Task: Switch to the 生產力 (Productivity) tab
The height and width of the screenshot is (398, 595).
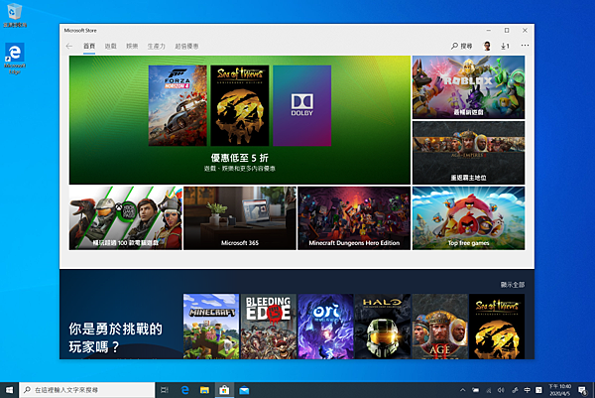Action: pos(157,46)
